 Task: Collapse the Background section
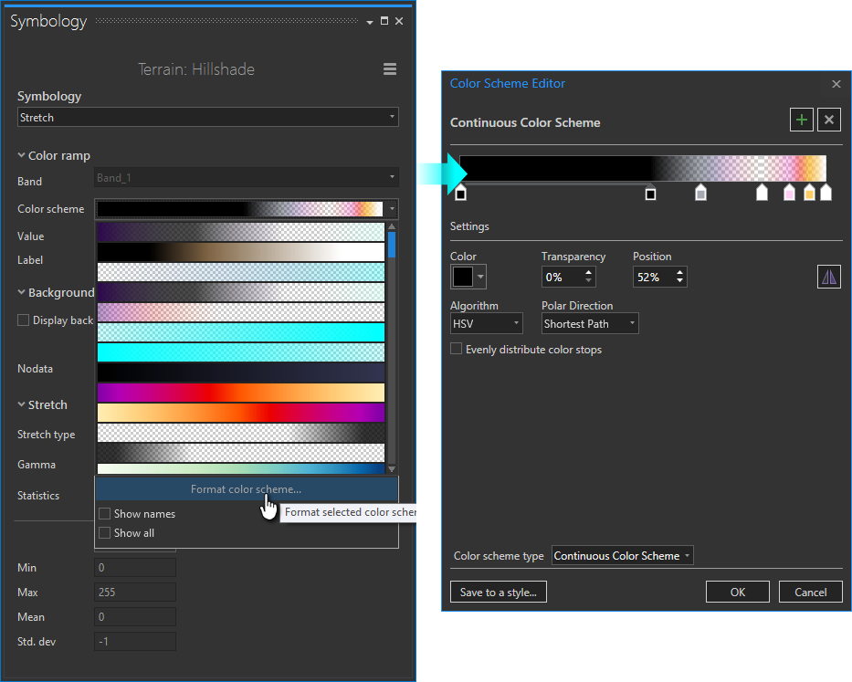pos(21,292)
